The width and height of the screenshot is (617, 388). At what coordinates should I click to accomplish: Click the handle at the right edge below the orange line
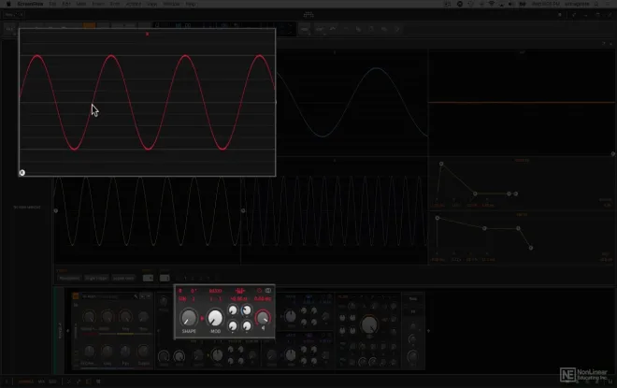(x=613, y=154)
